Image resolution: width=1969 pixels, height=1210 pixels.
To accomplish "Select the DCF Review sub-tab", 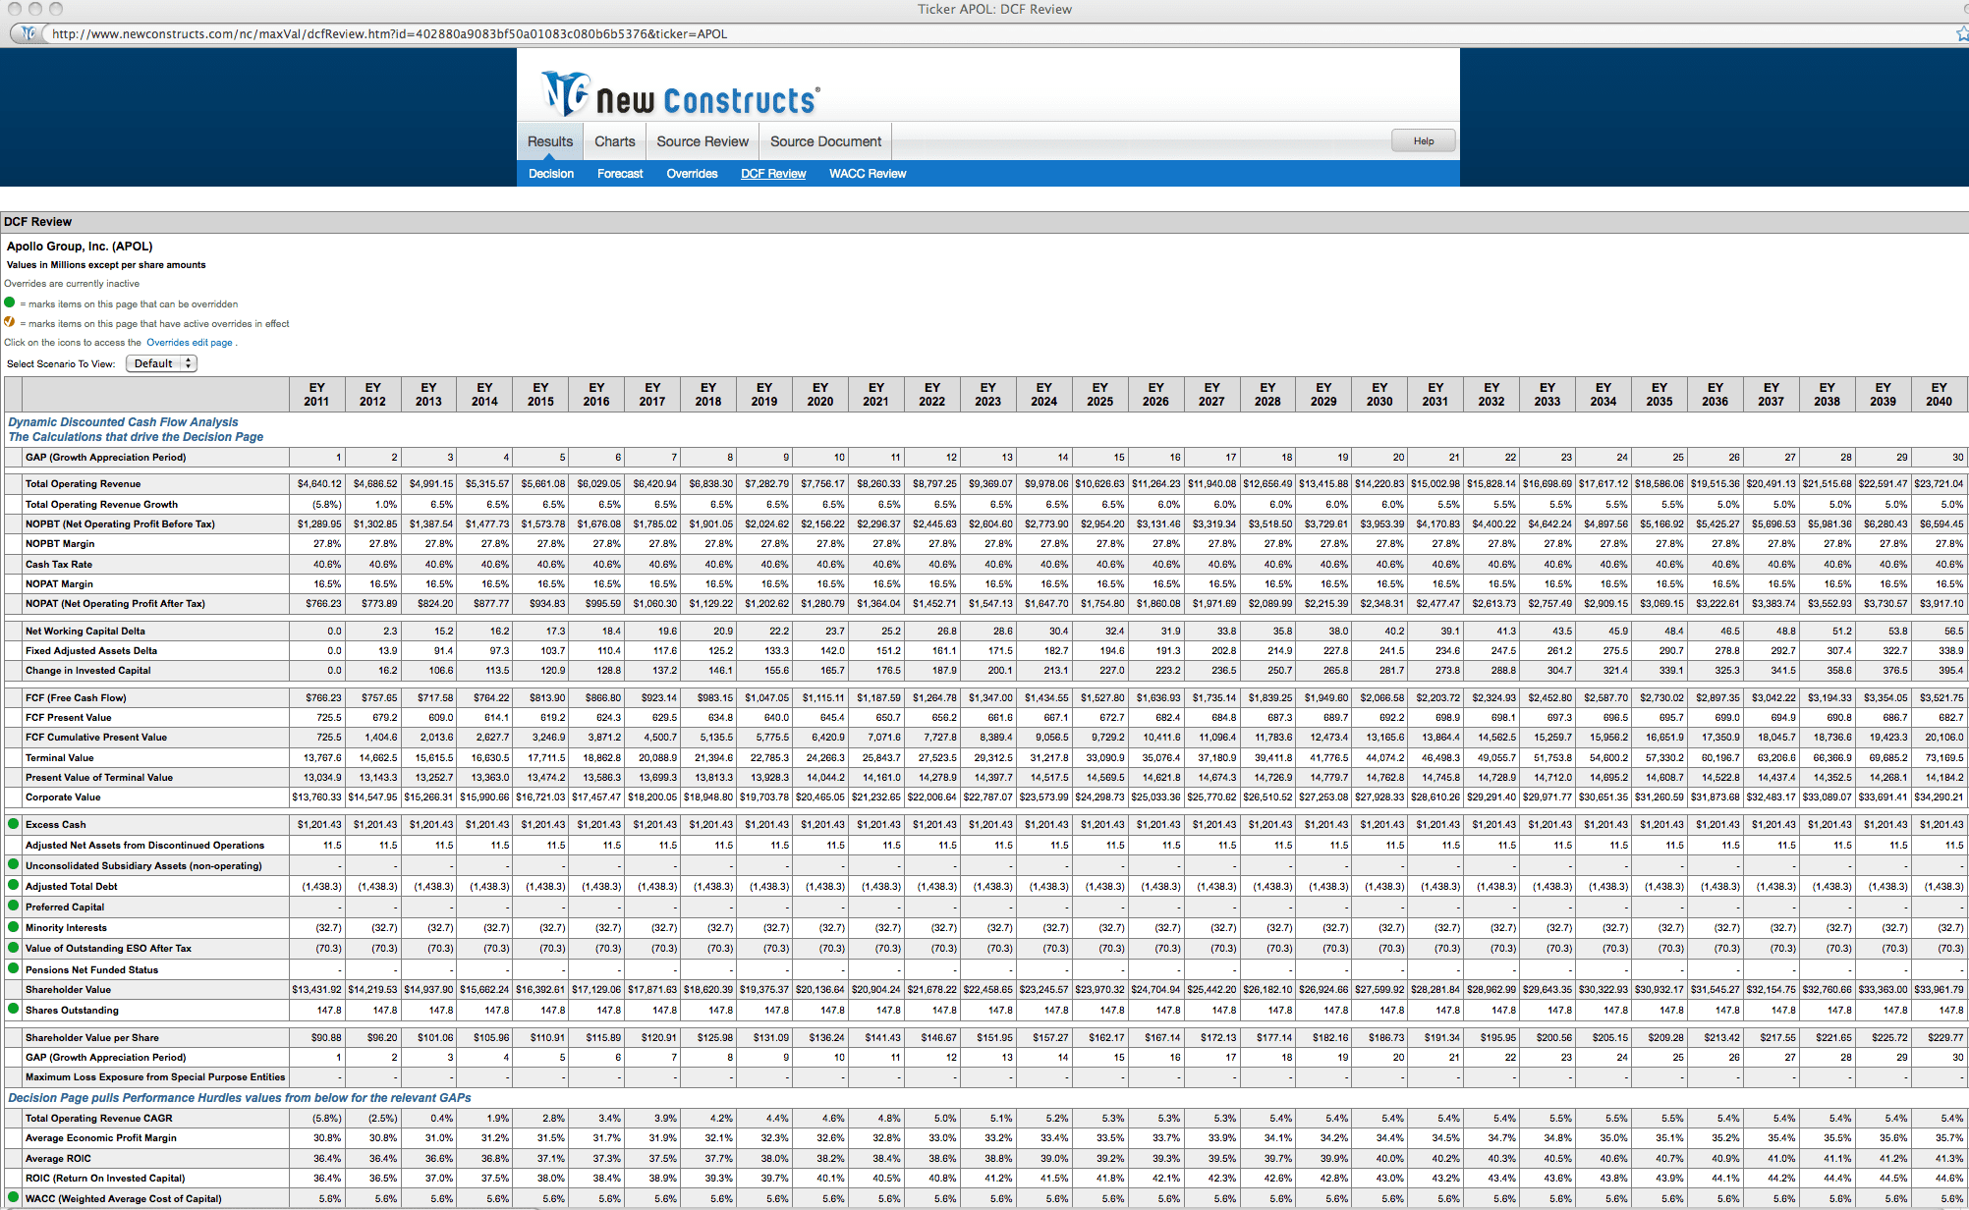I will [x=773, y=174].
